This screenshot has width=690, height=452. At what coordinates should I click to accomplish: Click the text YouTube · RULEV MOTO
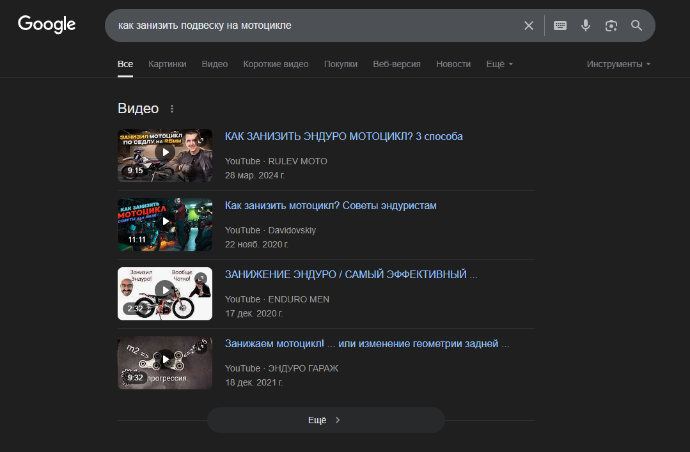276,162
